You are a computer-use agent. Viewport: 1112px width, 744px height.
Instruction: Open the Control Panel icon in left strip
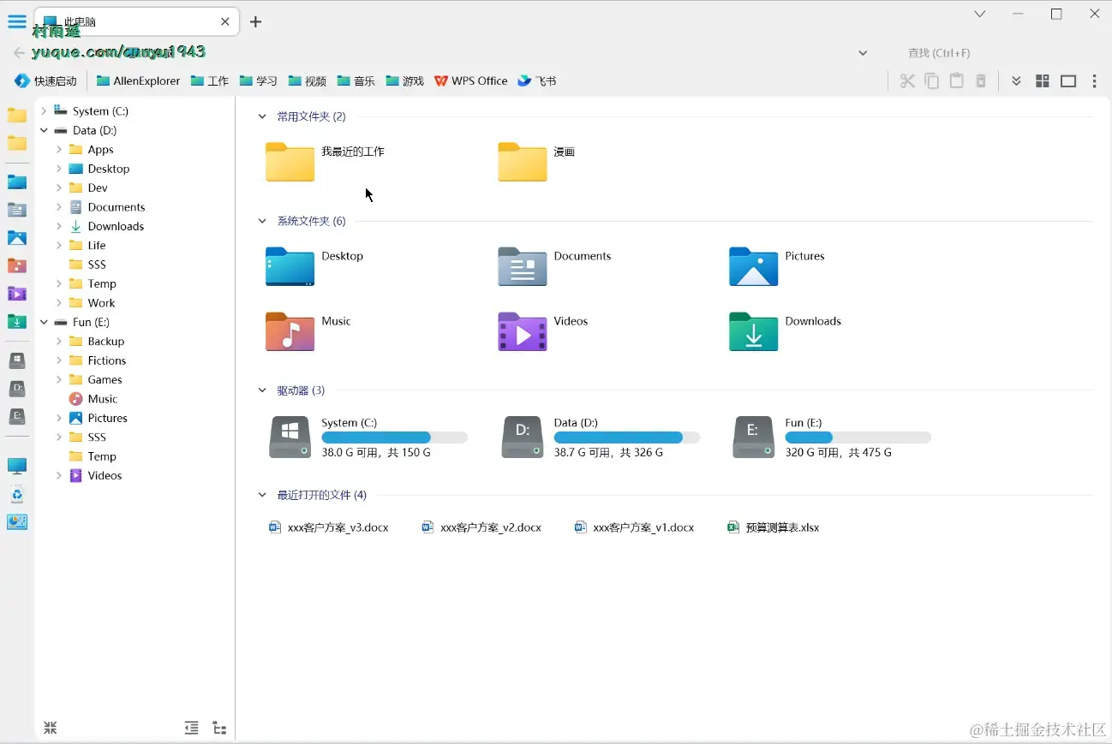17,522
